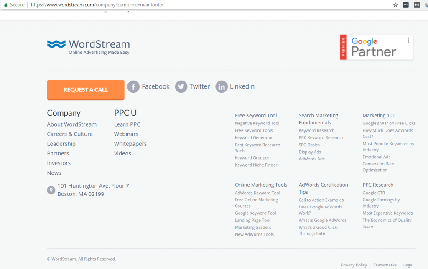Go to Careers & Culture page

coord(70,134)
